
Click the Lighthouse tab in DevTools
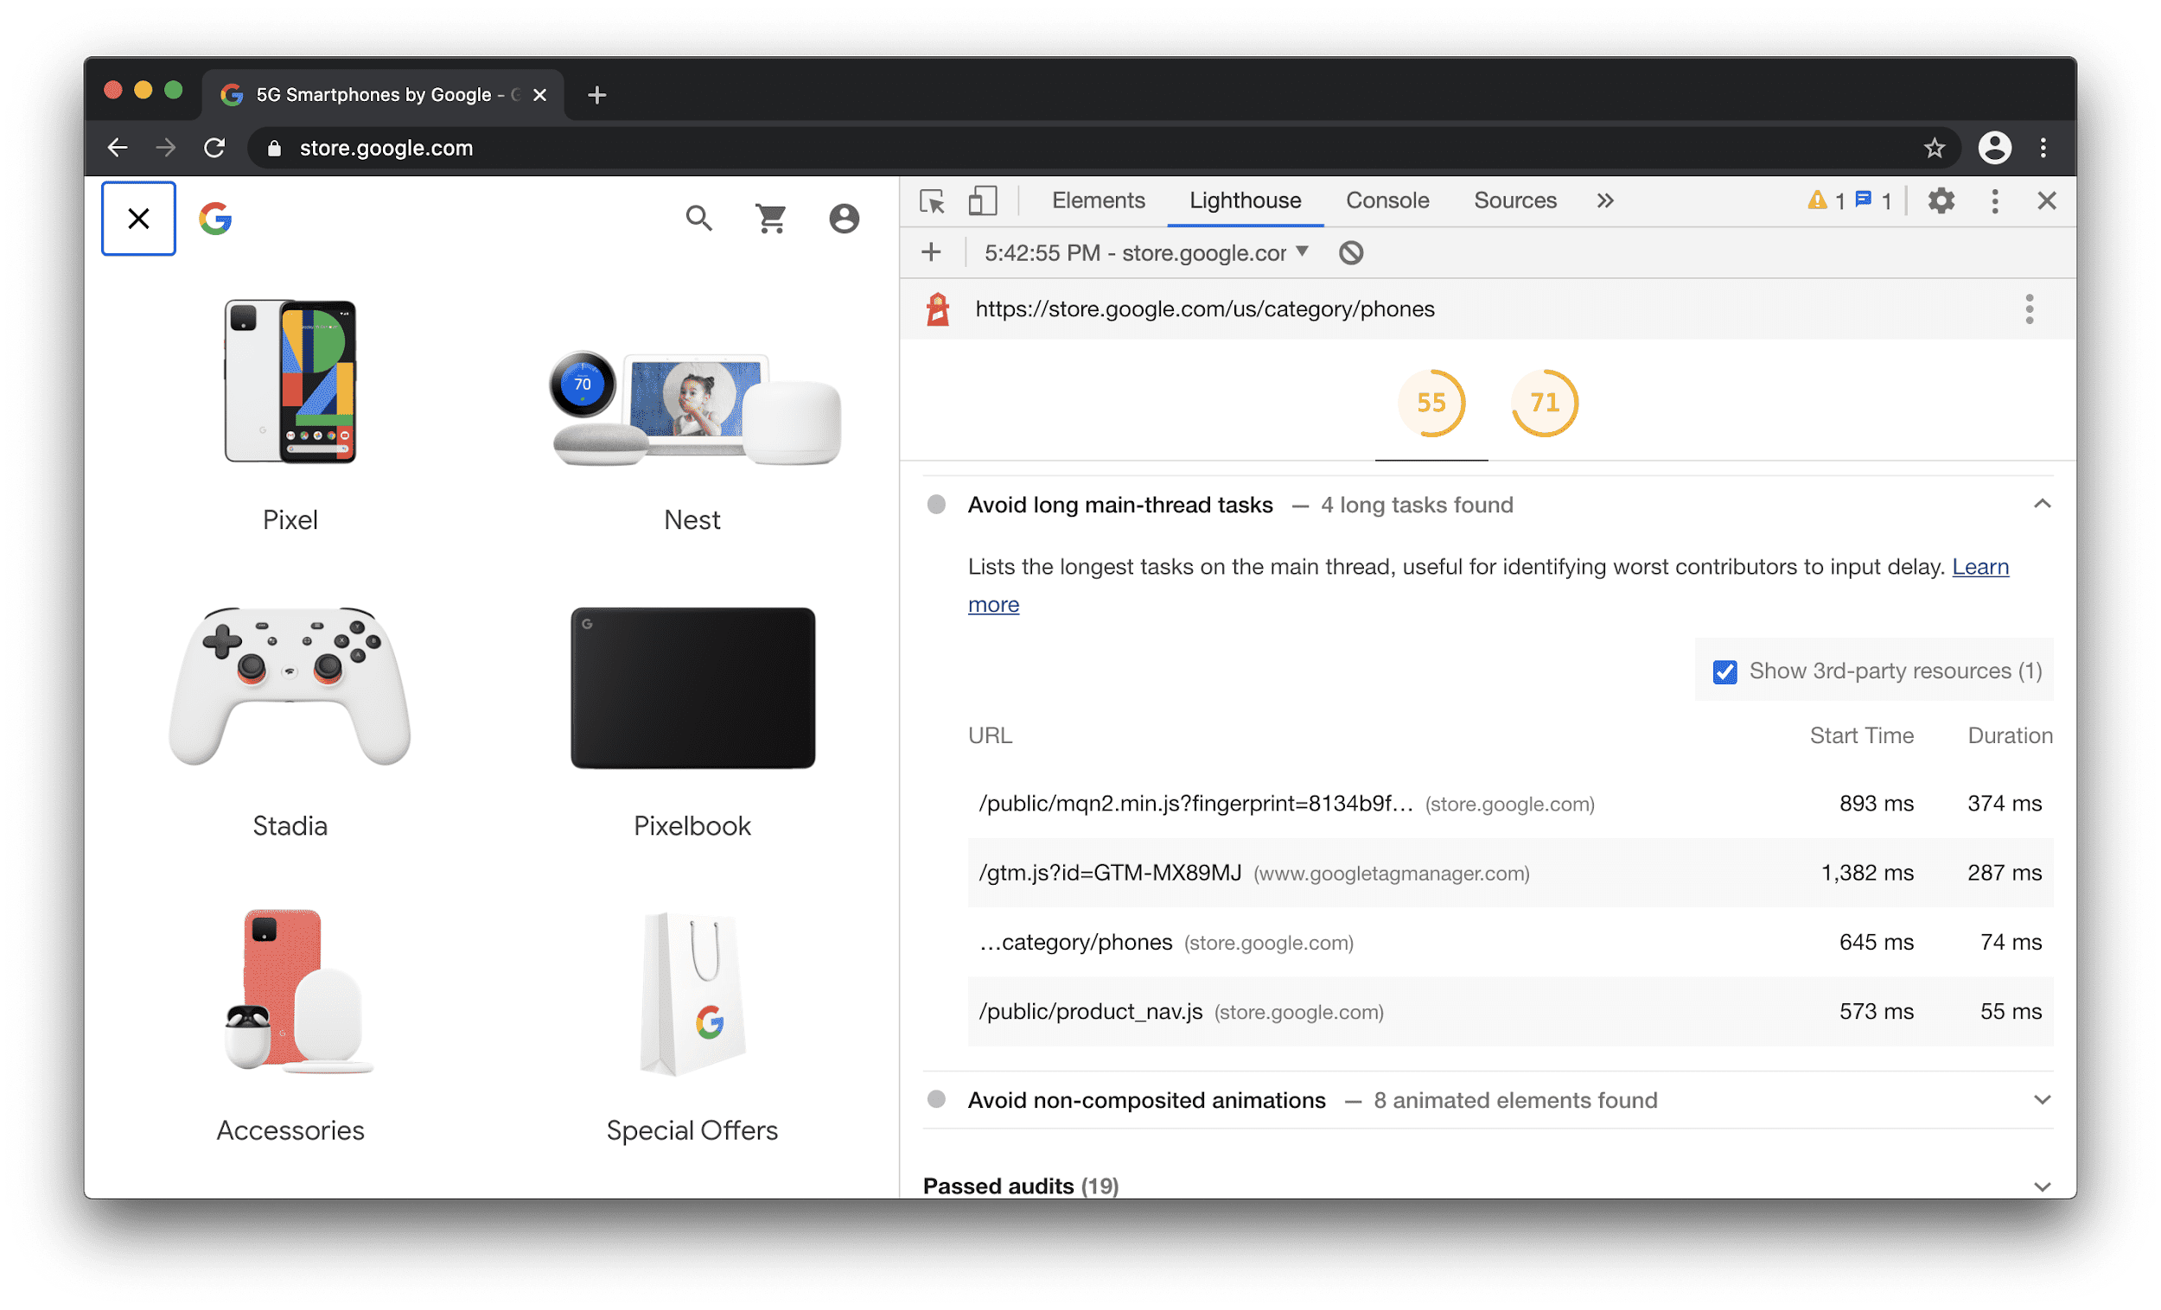click(1243, 200)
